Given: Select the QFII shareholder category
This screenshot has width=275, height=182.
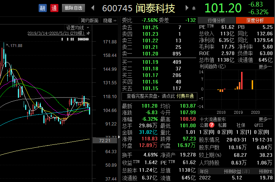Looking at the screenshot, I should pyautogui.click(x=259, y=125).
